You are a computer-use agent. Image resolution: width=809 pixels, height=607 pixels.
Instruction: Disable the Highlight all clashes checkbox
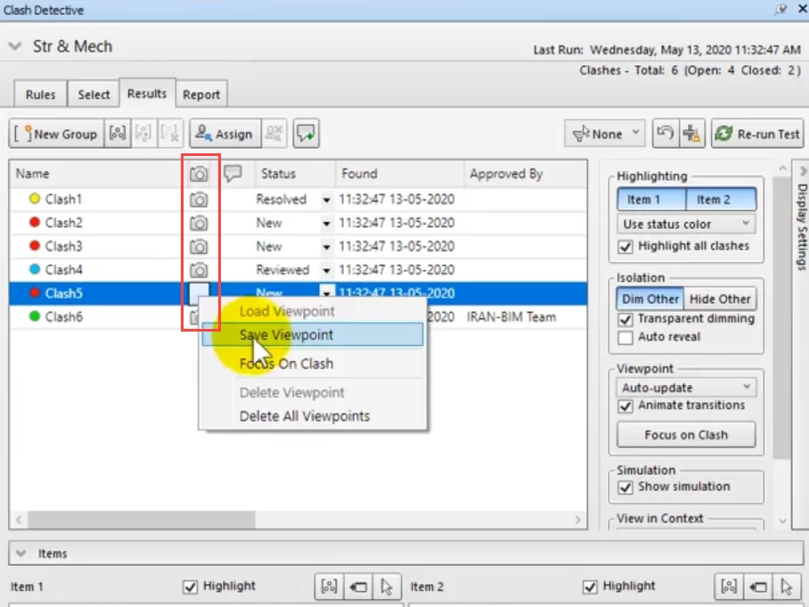pyautogui.click(x=625, y=246)
